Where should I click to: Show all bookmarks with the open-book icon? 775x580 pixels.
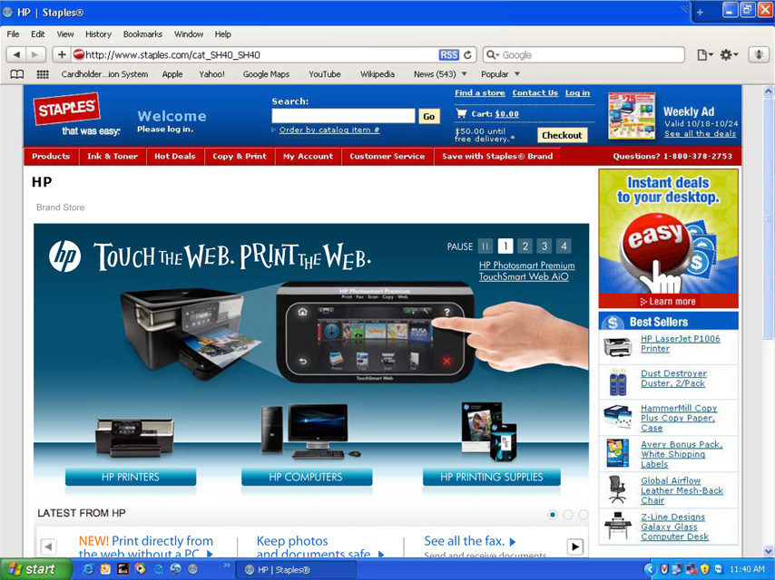17,74
